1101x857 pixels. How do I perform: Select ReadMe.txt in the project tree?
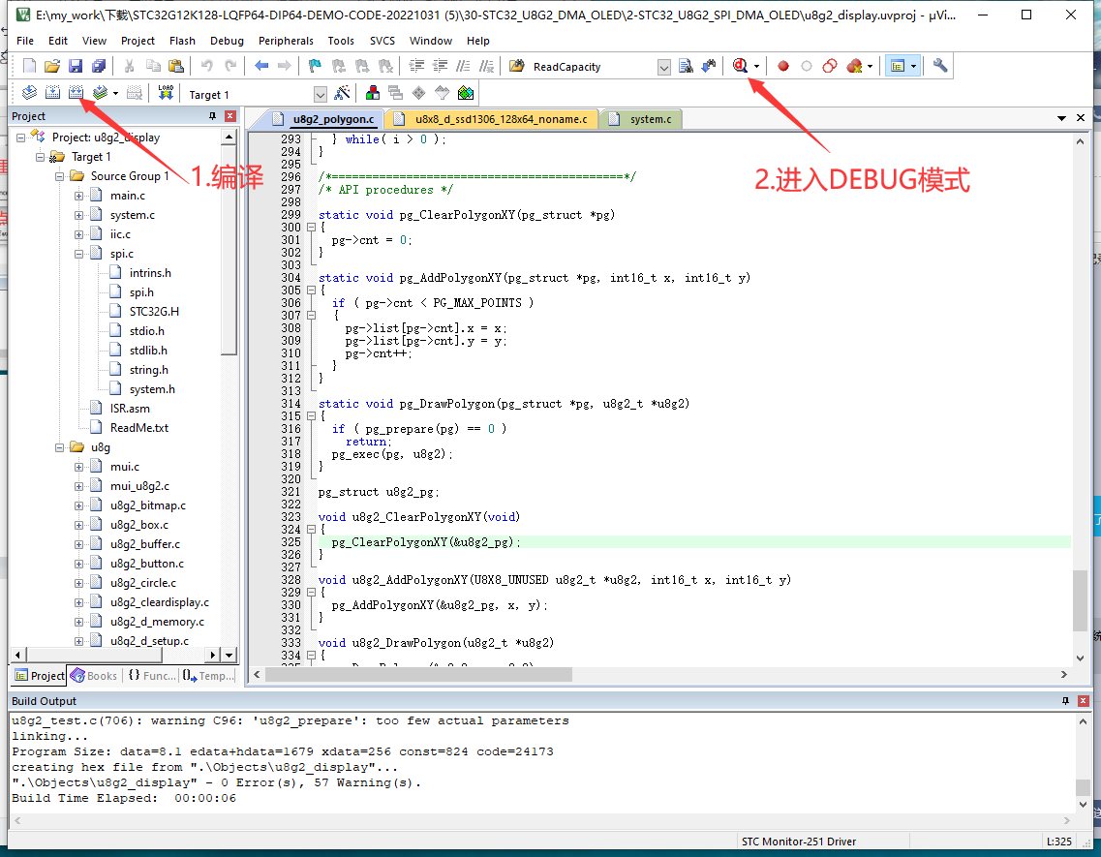[x=138, y=428]
